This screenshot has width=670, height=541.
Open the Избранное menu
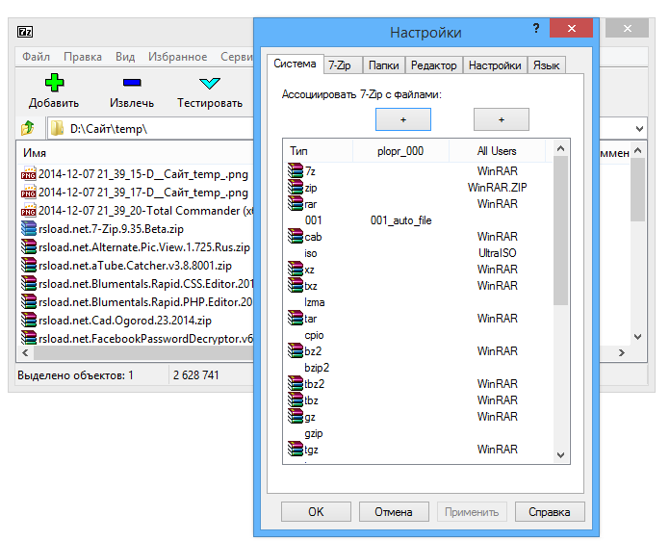click(177, 57)
